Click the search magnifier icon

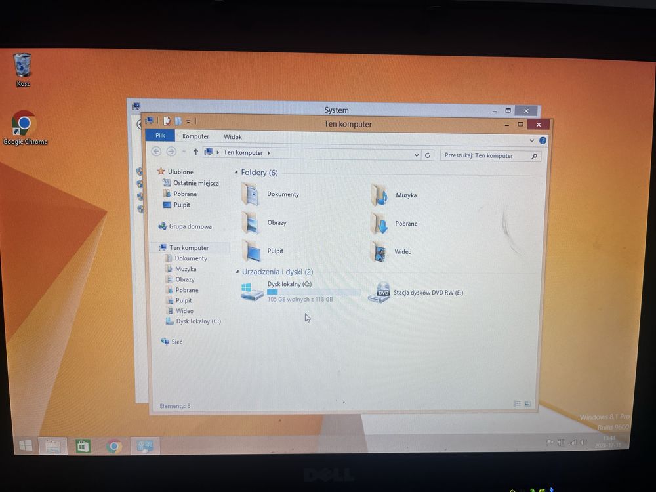(534, 157)
